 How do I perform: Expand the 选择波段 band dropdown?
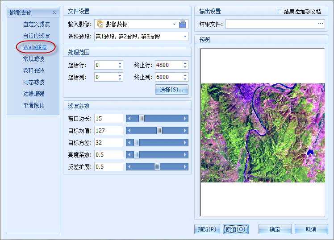point(185,36)
